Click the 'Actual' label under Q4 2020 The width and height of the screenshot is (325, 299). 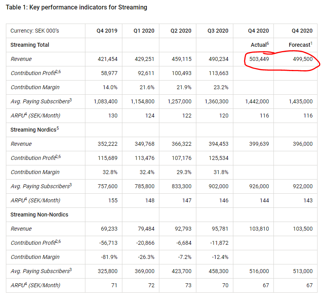[259, 45]
